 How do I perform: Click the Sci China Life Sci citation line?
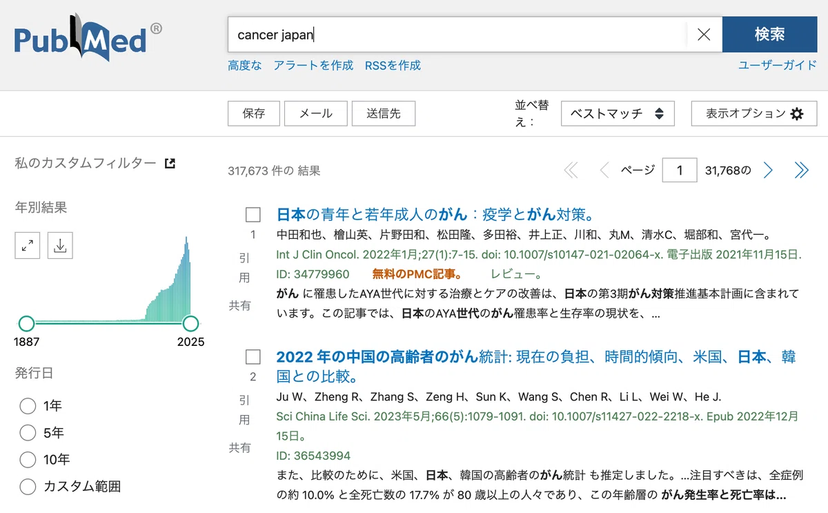538,426
